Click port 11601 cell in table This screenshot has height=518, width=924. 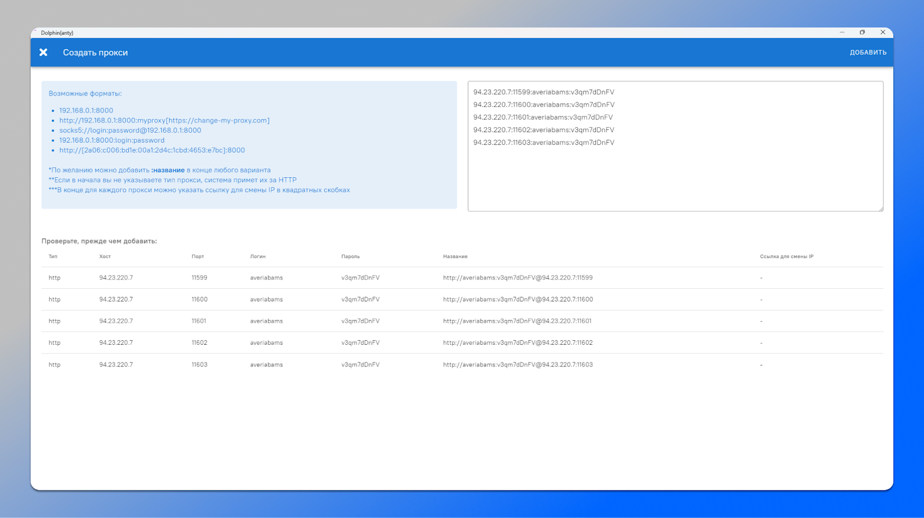click(199, 321)
